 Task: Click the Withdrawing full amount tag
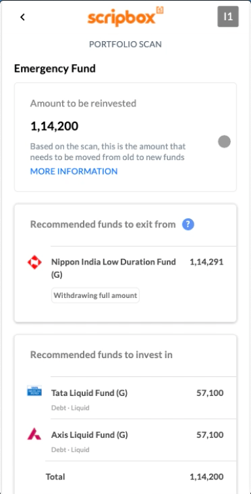coord(95,295)
